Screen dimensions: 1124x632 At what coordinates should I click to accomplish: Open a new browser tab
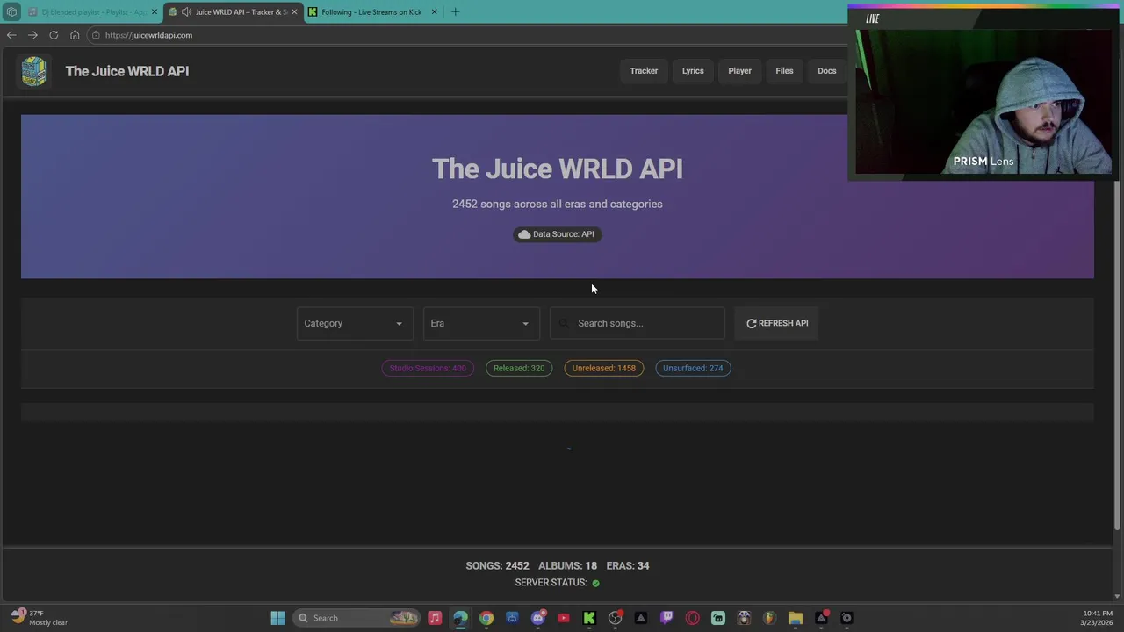click(455, 12)
